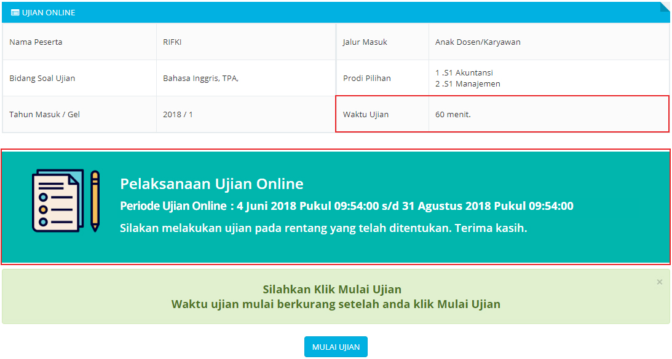
Task: Select the '60 menit.' exam duration value
Action: tap(453, 114)
